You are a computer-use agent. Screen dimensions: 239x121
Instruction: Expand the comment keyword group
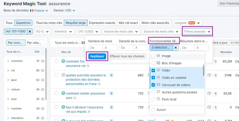pyautogui.click(x=8, y=61)
